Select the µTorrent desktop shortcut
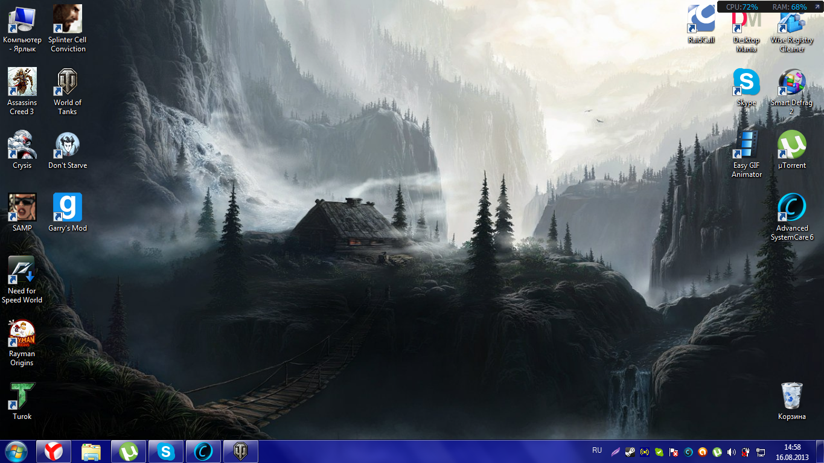Screen dimensions: 824x463 point(792,150)
